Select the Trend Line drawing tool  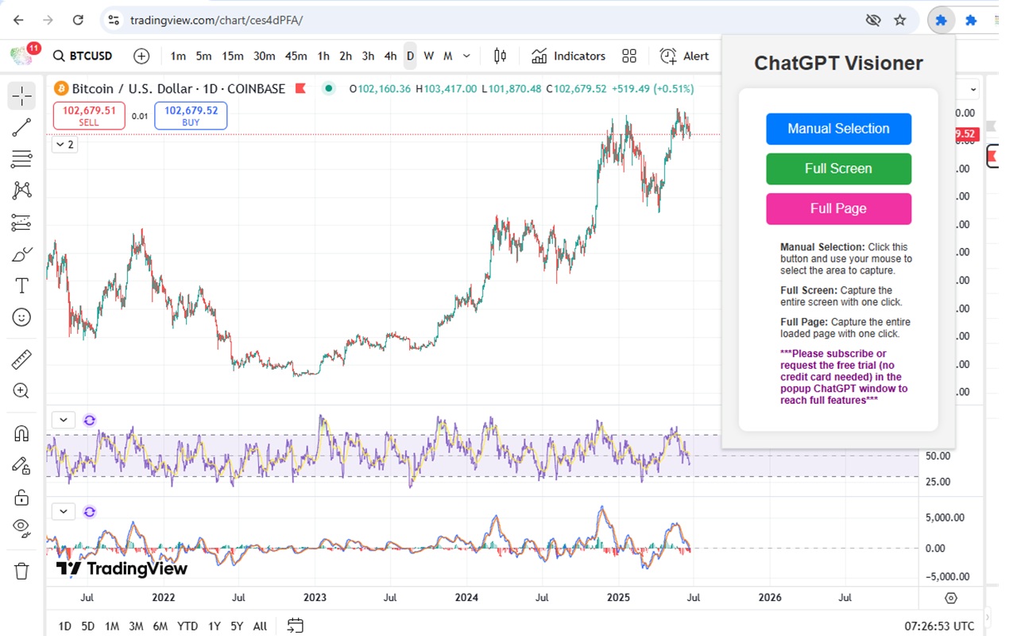(x=21, y=126)
